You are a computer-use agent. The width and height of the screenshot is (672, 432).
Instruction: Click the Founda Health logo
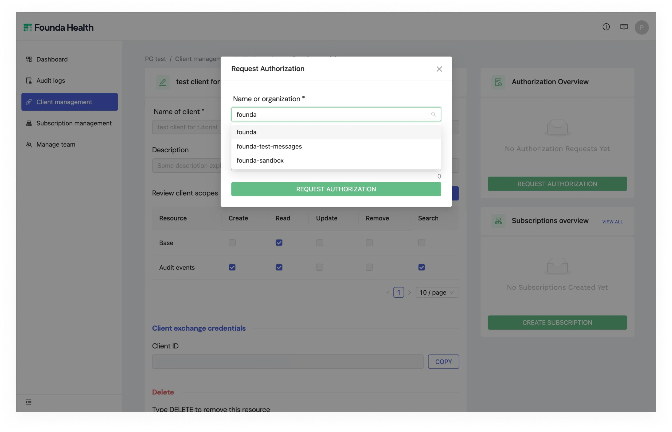point(58,27)
